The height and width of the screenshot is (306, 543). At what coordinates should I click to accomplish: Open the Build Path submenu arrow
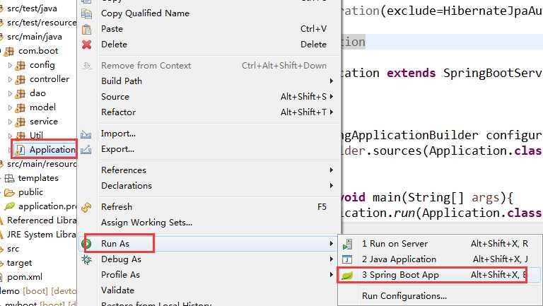[x=331, y=81]
